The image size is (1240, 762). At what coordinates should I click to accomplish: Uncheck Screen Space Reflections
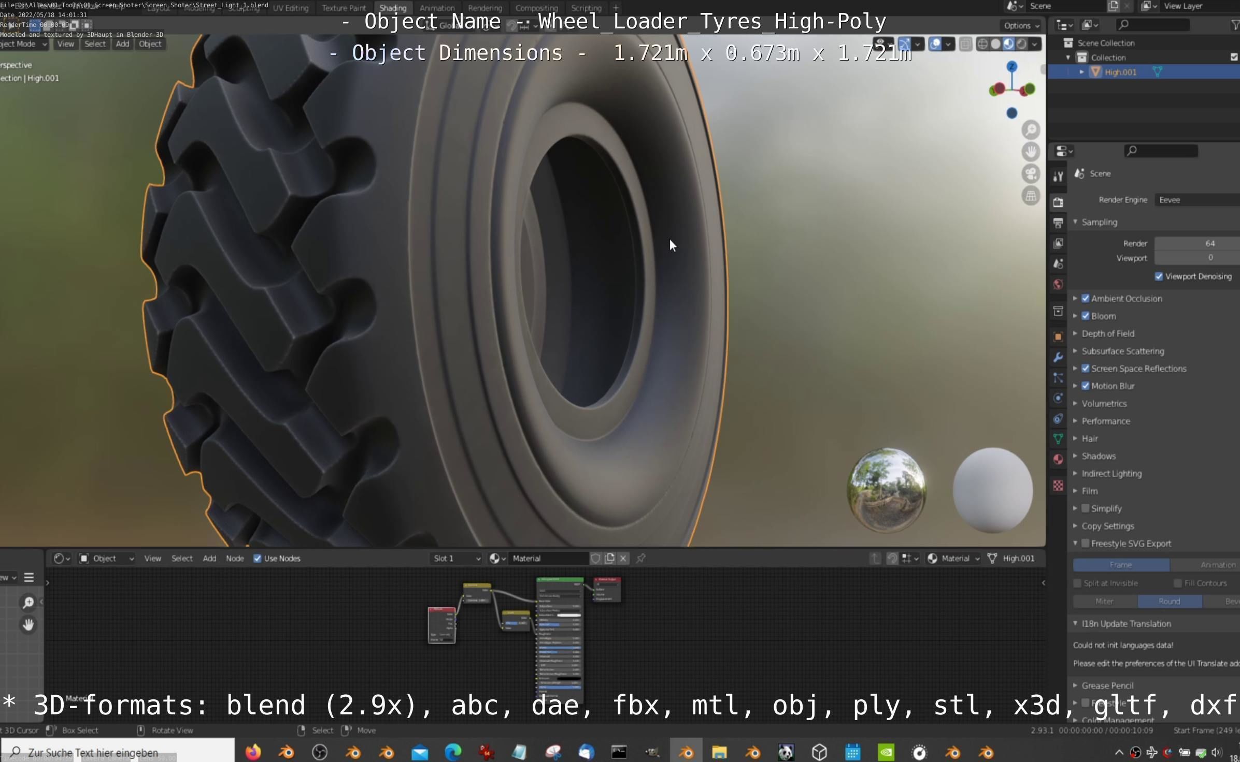[x=1086, y=368]
